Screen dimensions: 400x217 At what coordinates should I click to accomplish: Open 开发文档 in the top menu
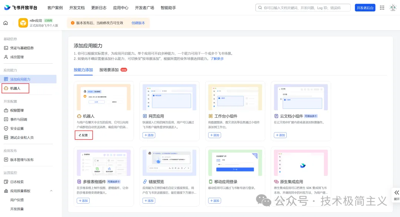pyautogui.click(x=77, y=7)
